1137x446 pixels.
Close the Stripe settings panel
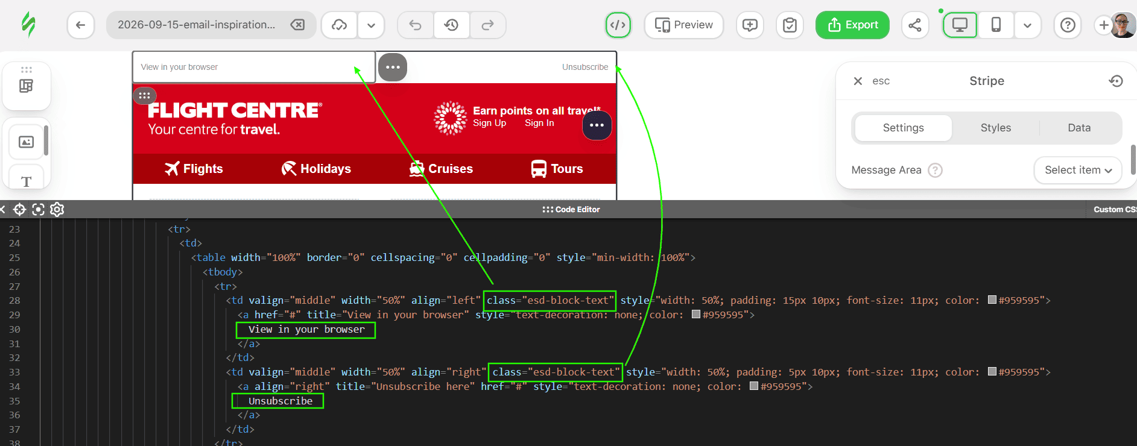click(x=858, y=81)
